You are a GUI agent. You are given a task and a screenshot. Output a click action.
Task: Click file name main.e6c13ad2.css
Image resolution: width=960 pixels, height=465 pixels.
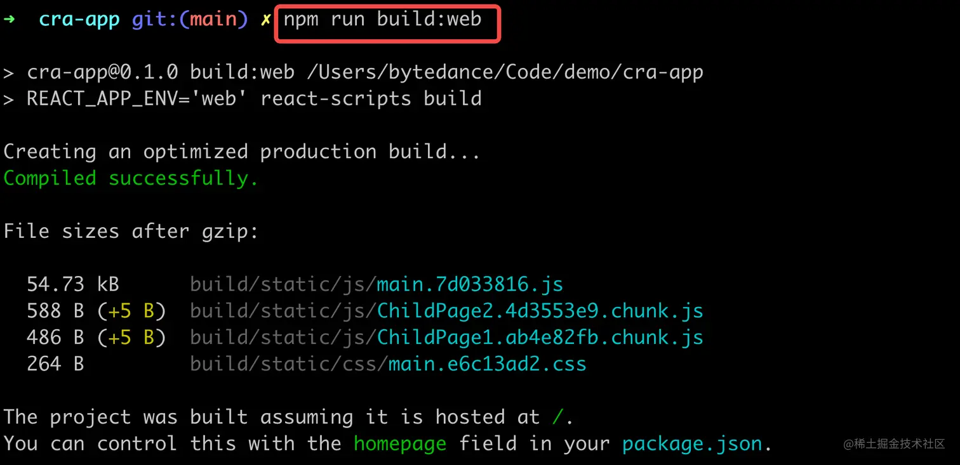488,364
